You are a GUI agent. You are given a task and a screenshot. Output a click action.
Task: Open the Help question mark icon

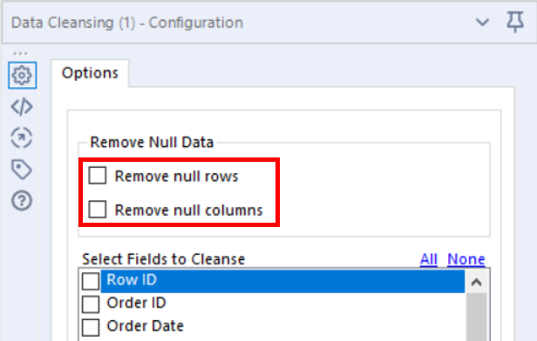pos(22,200)
